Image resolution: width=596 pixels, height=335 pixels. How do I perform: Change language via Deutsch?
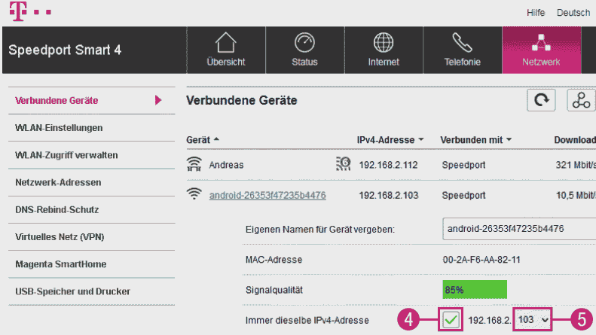(x=573, y=13)
